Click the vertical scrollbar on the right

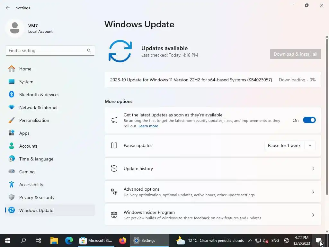coord(327,116)
